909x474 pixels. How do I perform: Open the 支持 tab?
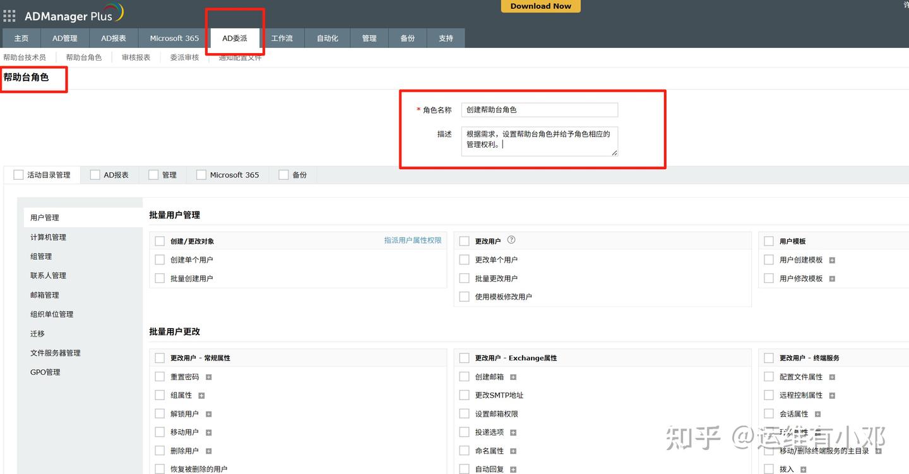point(446,38)
